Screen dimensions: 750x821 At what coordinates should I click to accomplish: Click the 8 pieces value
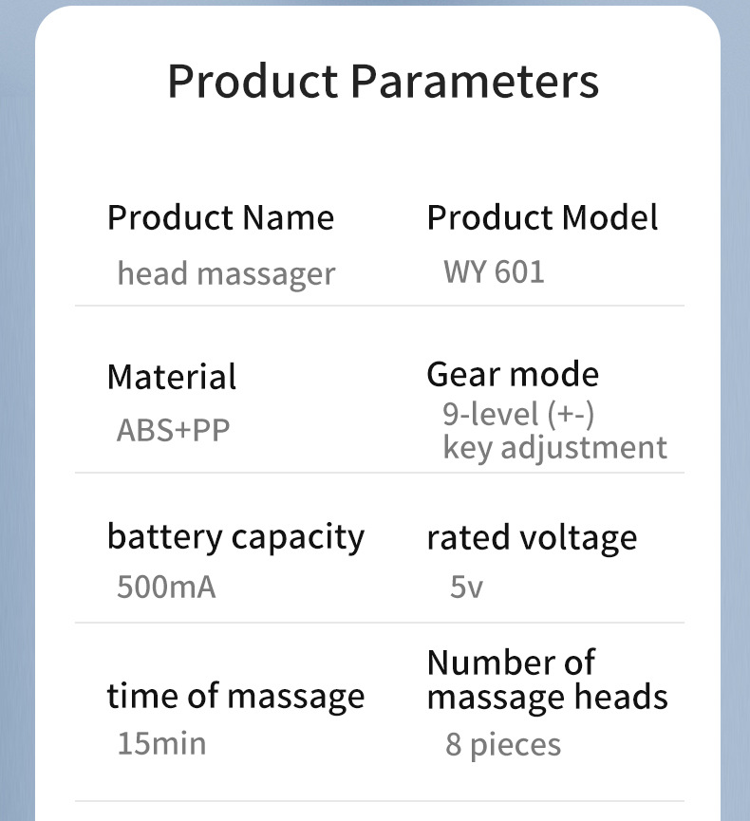click(x=503, y=745)
